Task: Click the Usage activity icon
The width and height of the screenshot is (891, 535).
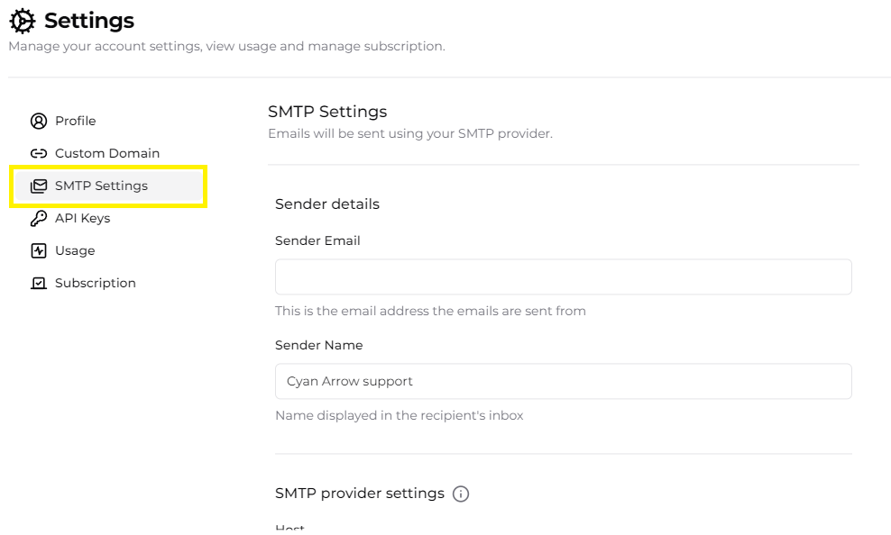Action: 38,250
